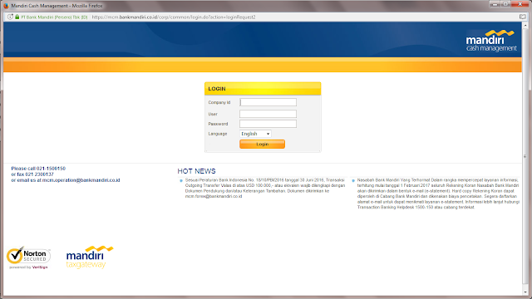Click the mcm.operation@bankmandiri.co.id email text
532x299 pixels.
pos(81,180)
